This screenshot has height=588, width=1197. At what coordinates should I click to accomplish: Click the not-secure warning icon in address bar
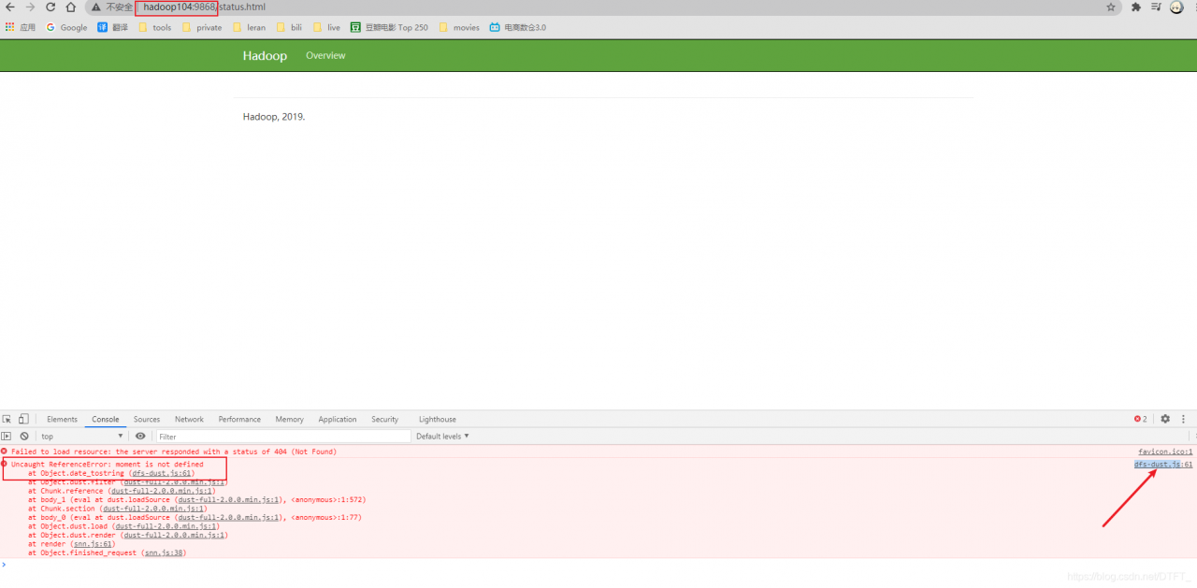[95, 7]
